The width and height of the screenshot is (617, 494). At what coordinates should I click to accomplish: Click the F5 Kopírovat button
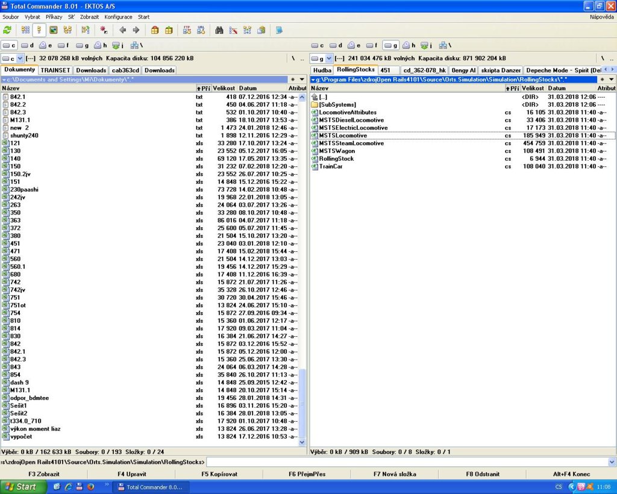tap(219, 474)
